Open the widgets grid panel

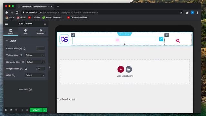tap(45, 24)
